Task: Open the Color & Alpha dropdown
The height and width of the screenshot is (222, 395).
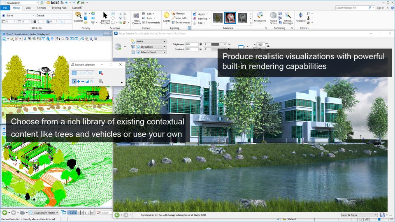Action: point(359,215)
